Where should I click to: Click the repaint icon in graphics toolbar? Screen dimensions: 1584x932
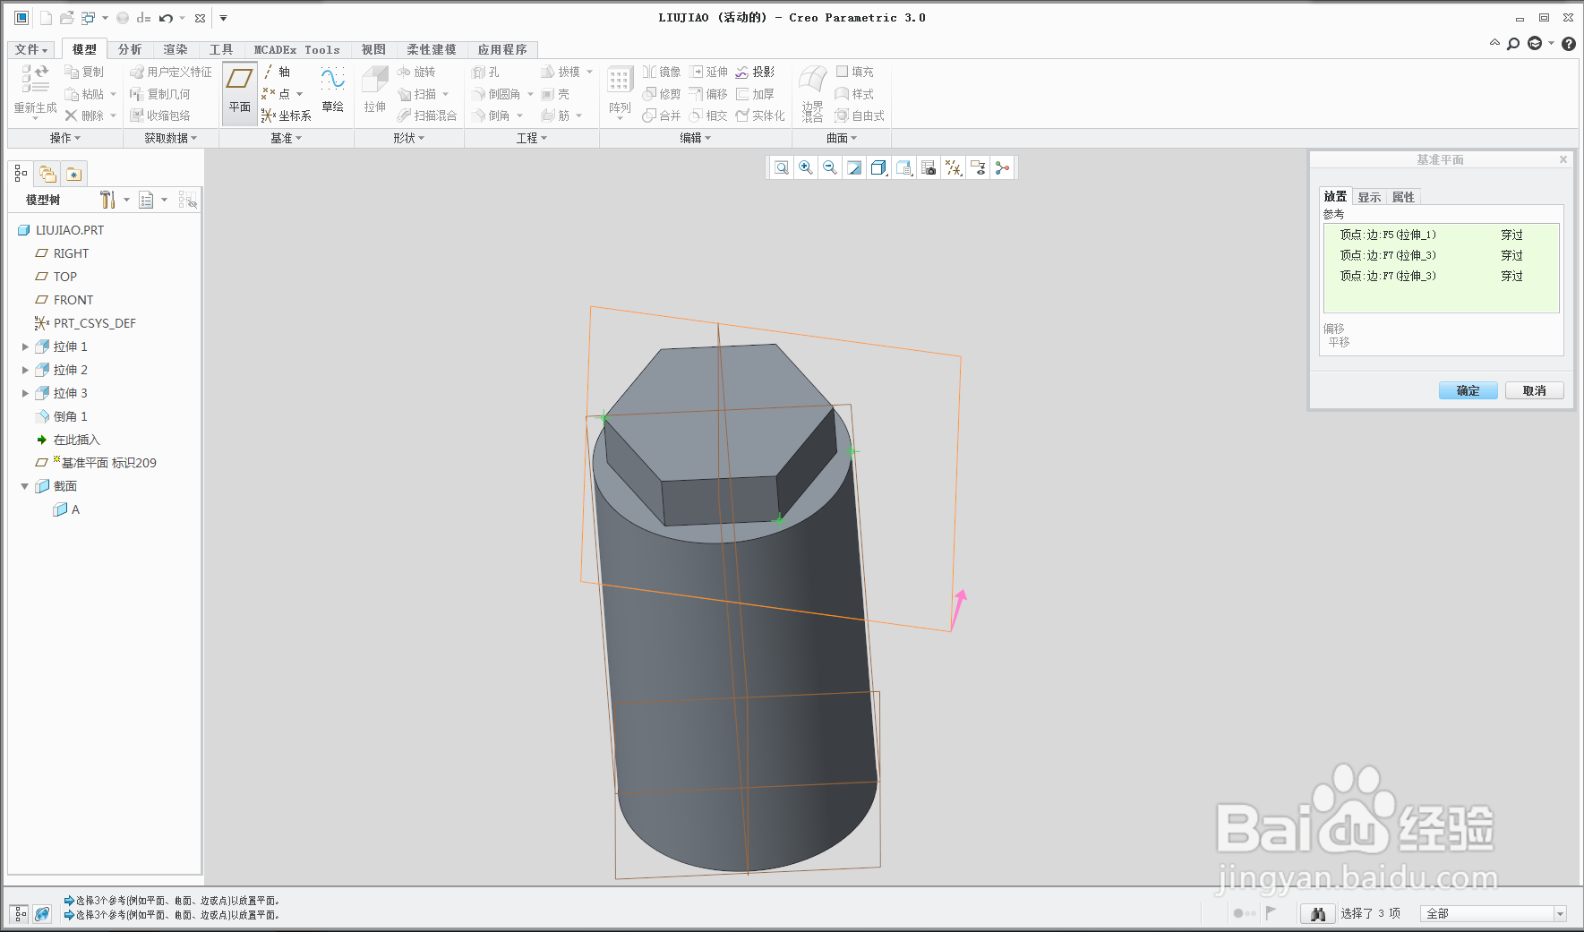[x=854, y=167]
